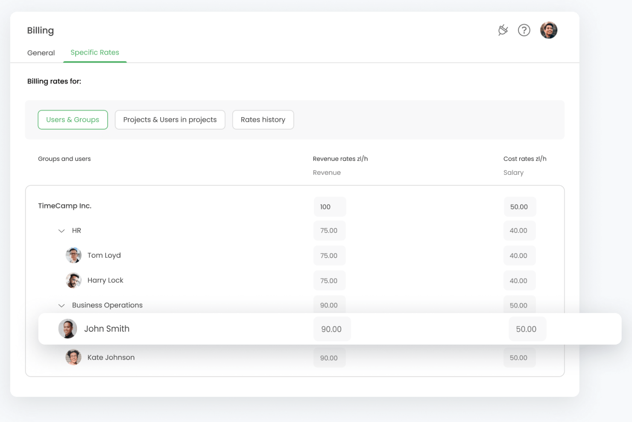The image size is (632, 422).
Task: Click Harry Lock's avatar picture
Action: pos(73,280)
